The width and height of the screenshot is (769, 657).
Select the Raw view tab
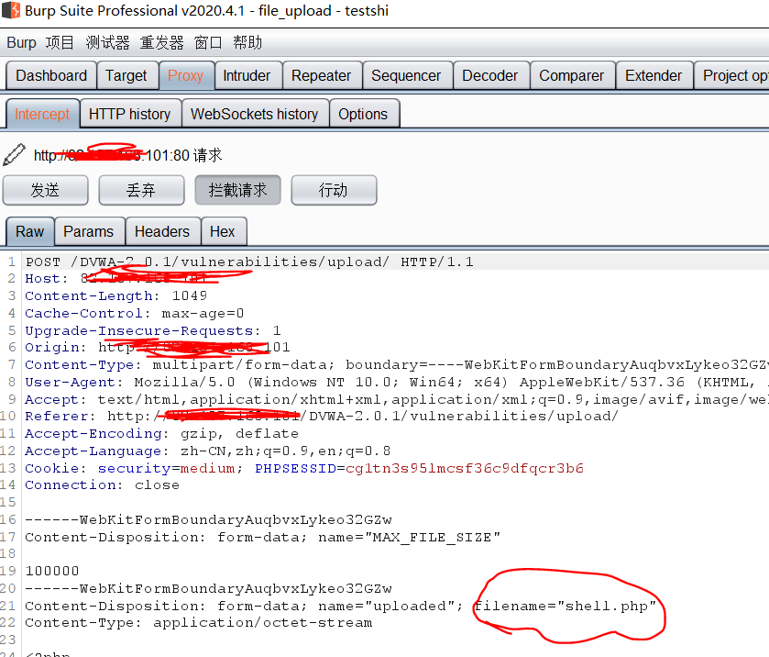coord(30,231)
